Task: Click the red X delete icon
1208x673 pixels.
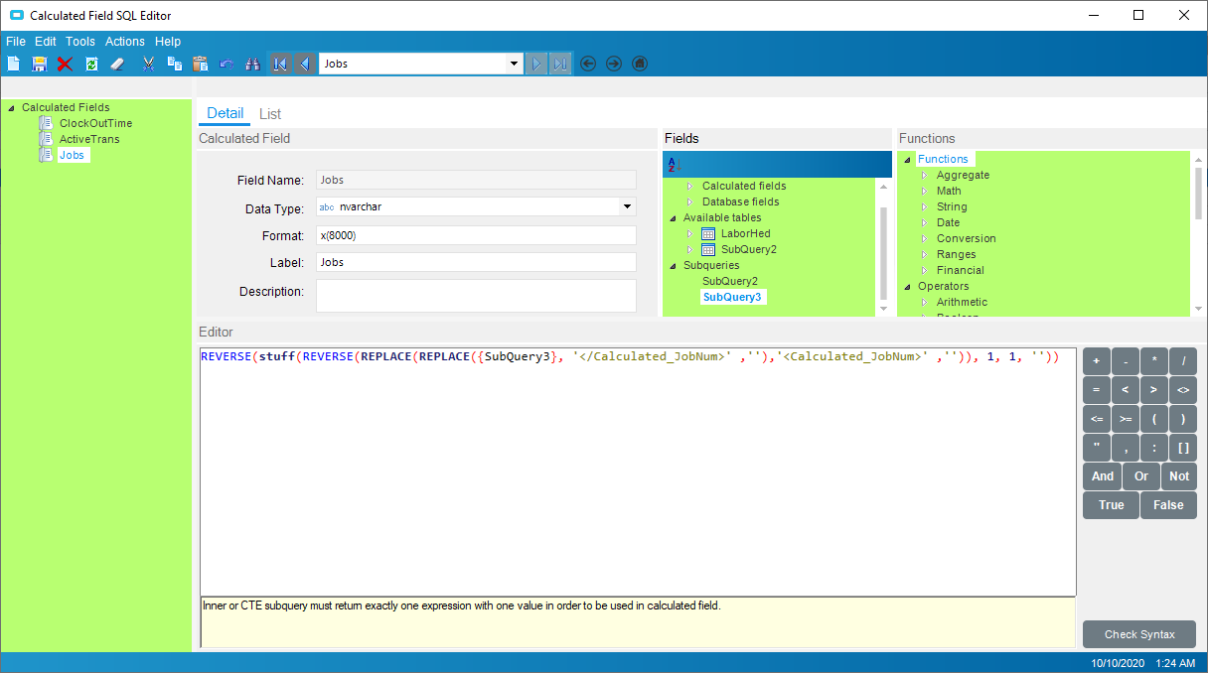Action: click(x=65, y=64)
